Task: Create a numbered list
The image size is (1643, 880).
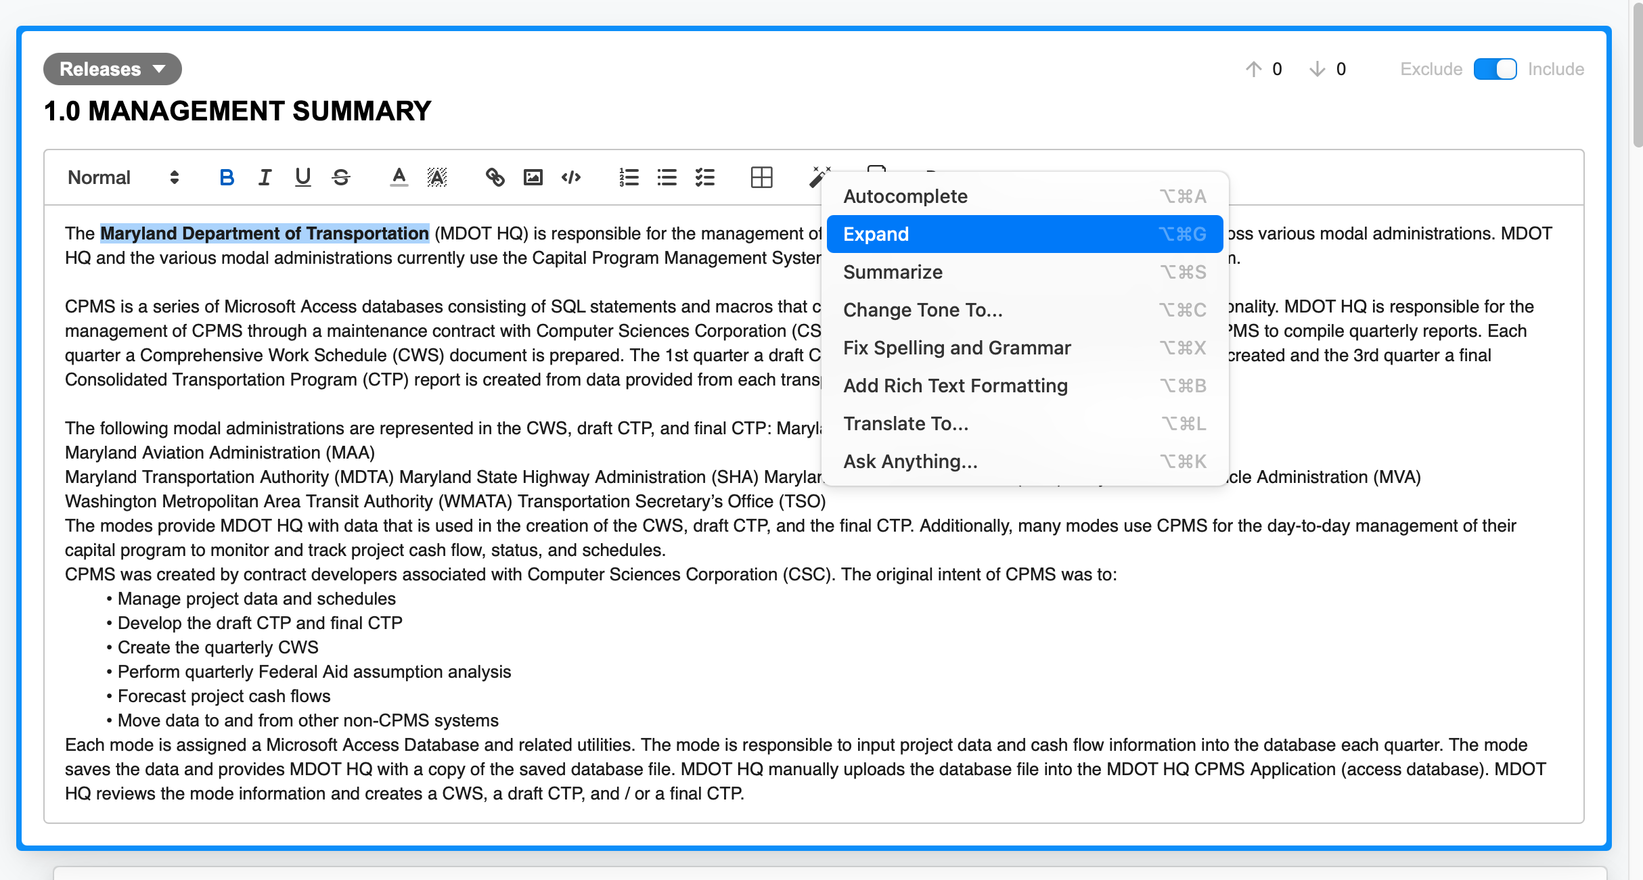Action: (629, 177)
